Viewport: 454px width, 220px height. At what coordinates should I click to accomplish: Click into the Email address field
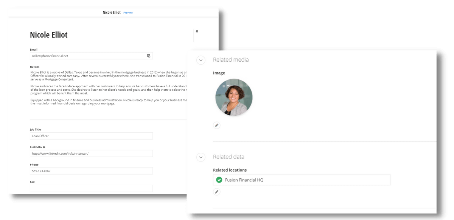87,56
